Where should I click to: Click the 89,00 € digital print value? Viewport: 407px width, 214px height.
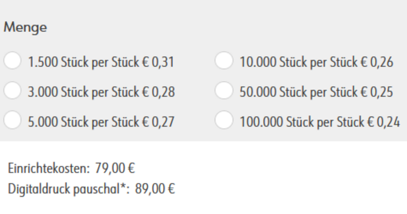(155, 188)
